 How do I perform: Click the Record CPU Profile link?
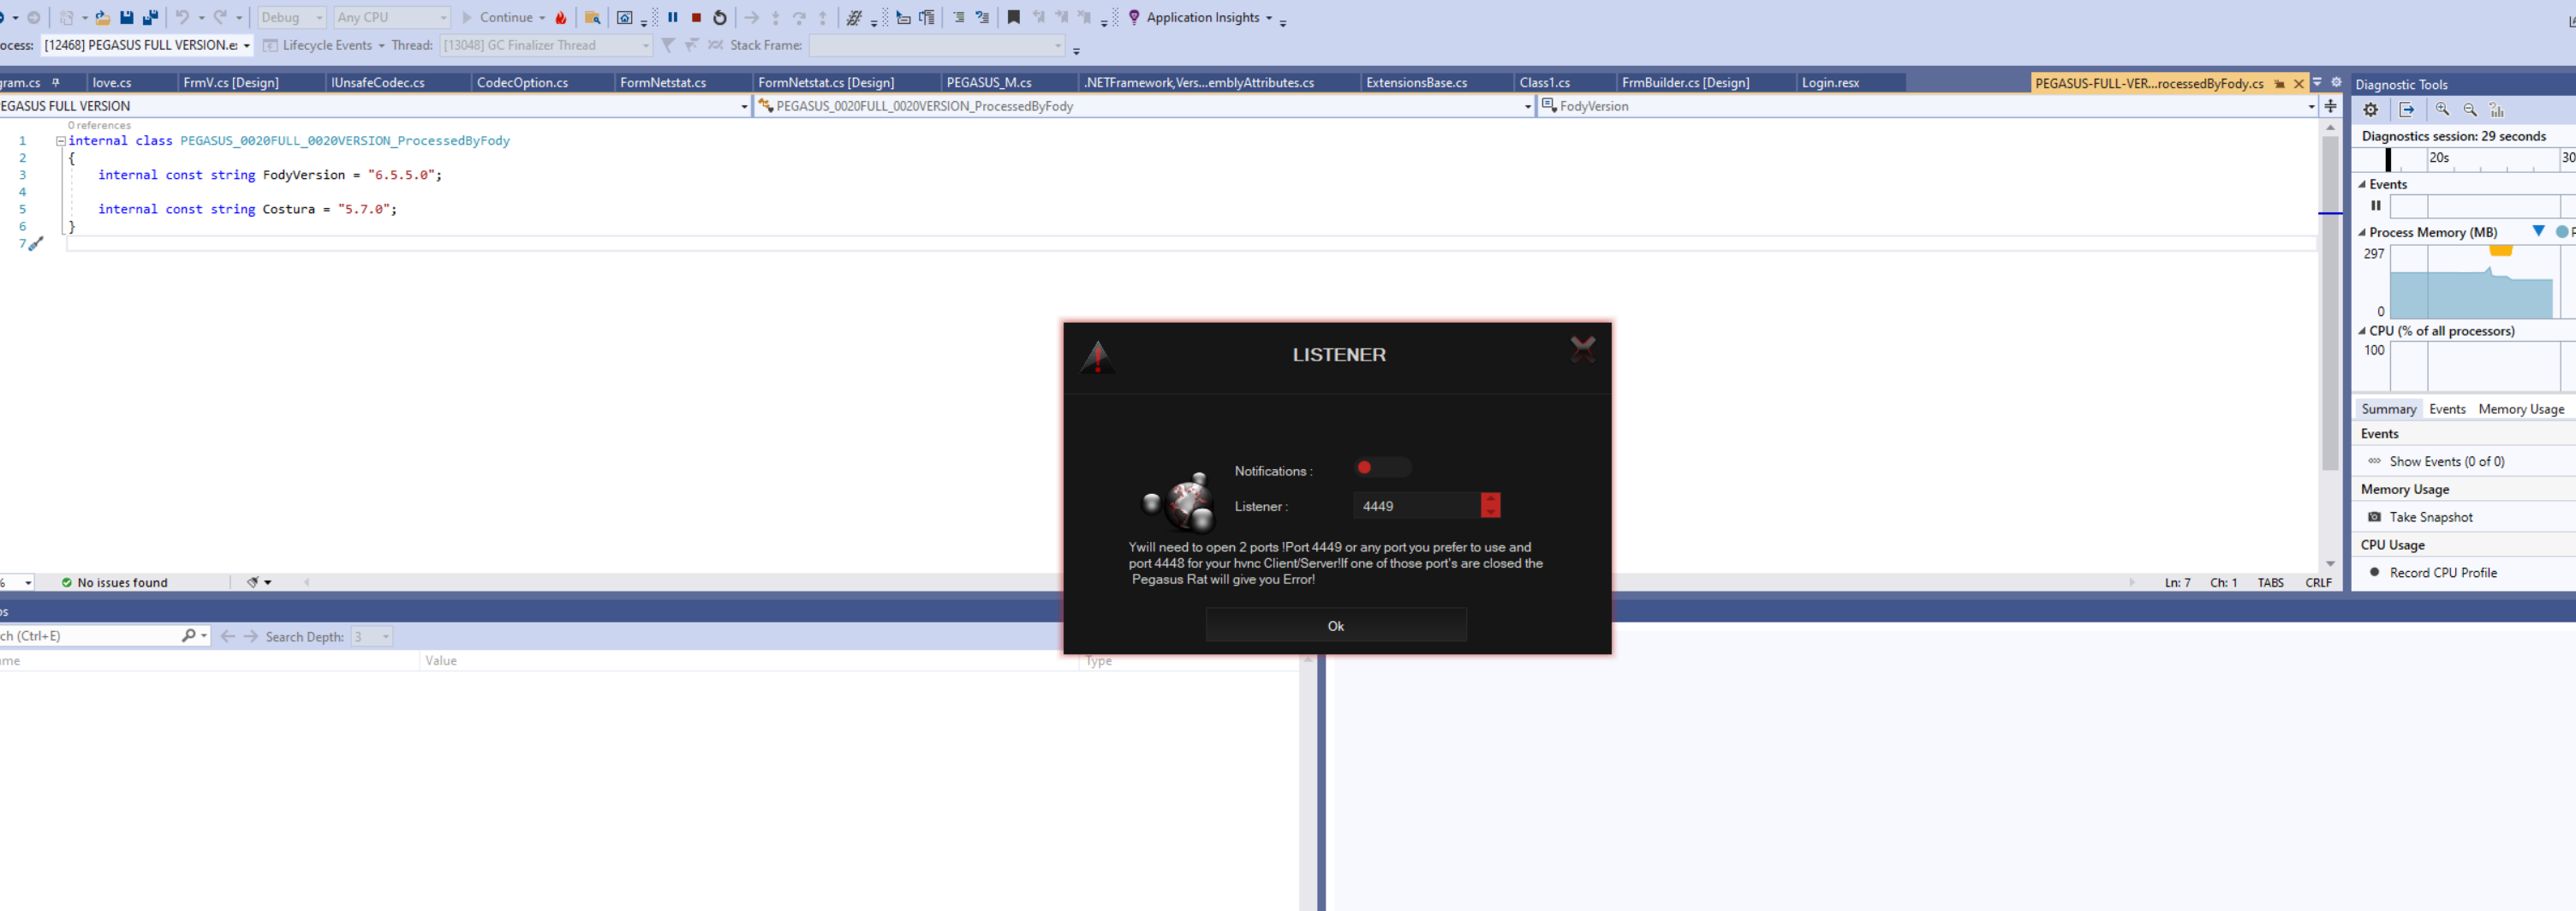[x=2443, y=573]
